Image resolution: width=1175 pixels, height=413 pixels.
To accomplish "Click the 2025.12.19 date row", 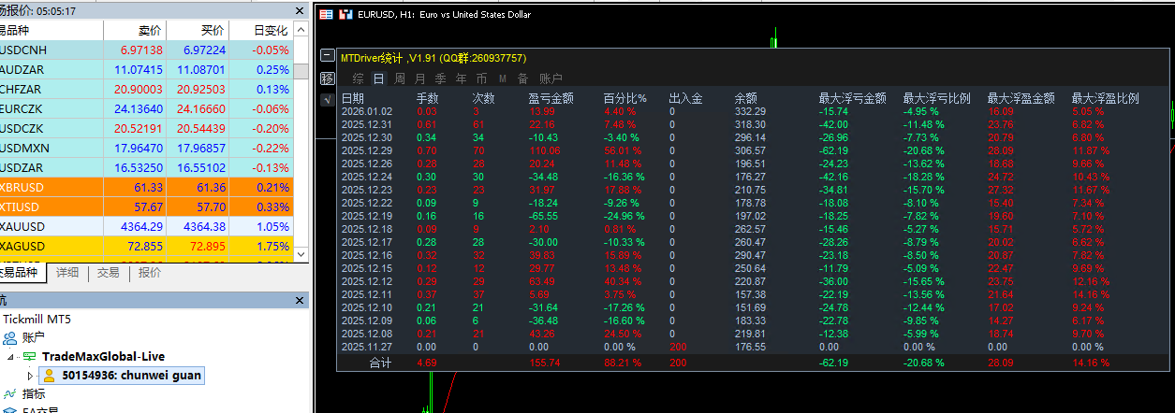I will (367, 216).
